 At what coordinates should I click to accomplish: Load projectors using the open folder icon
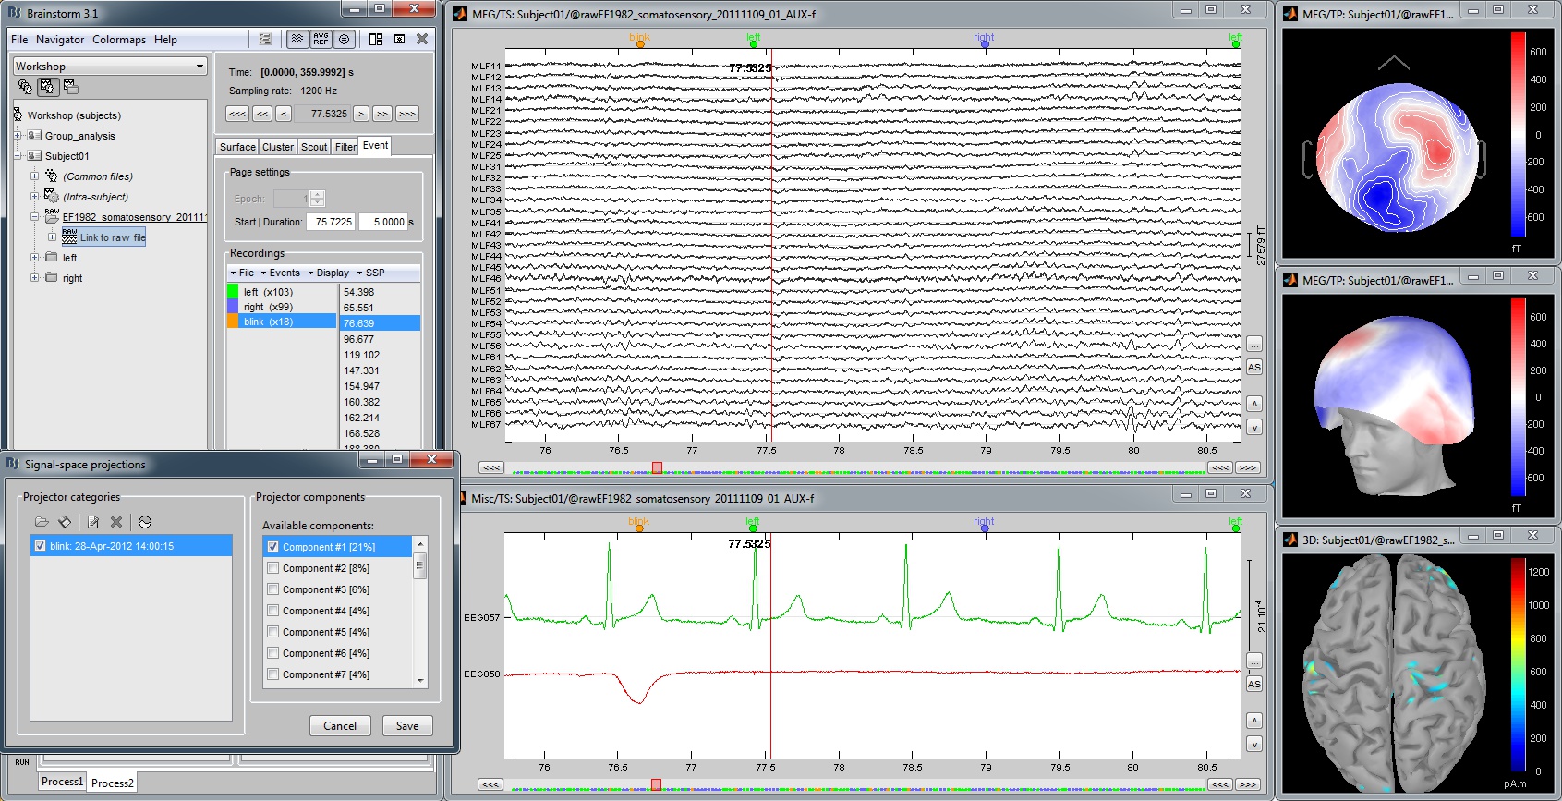(x=42, y=522)
